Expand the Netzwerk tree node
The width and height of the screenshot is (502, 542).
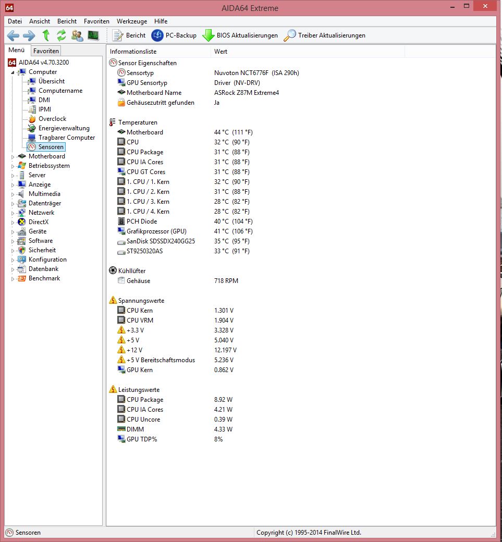pos(13,213)
